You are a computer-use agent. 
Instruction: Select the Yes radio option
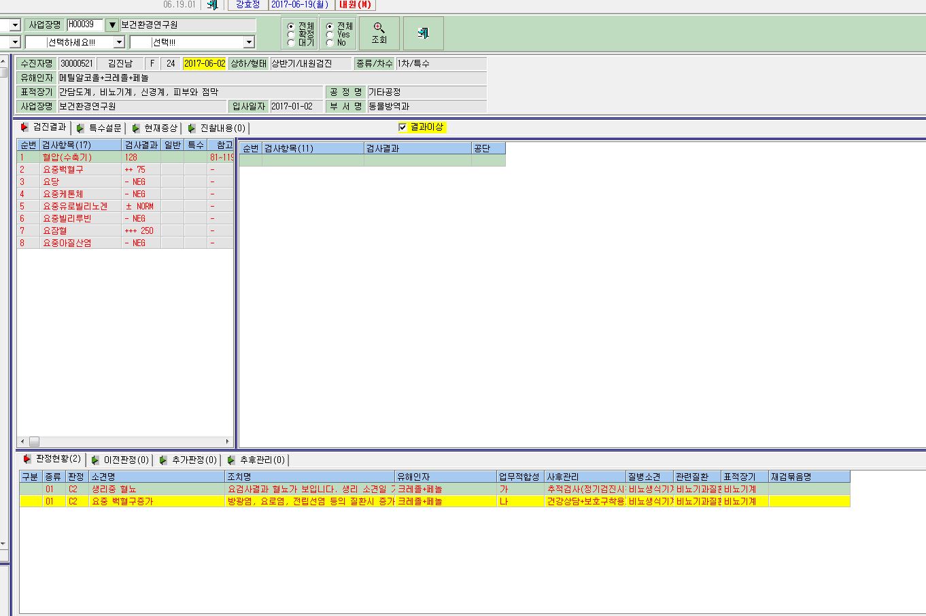click(x=330, y=34)
